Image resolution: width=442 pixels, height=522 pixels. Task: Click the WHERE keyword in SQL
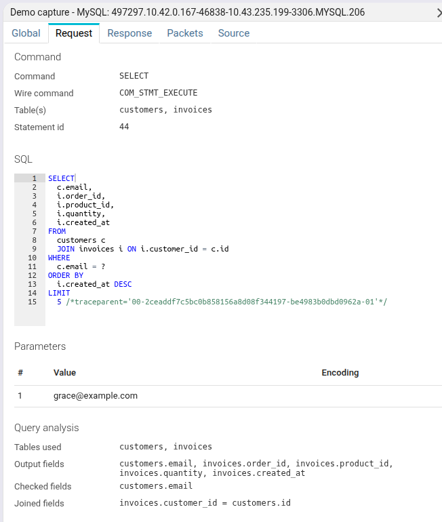coord(59,258)
